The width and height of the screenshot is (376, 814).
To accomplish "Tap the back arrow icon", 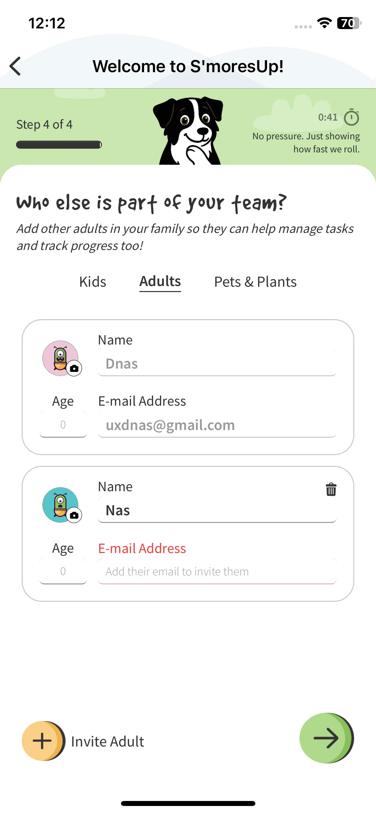I will [15, 66].
